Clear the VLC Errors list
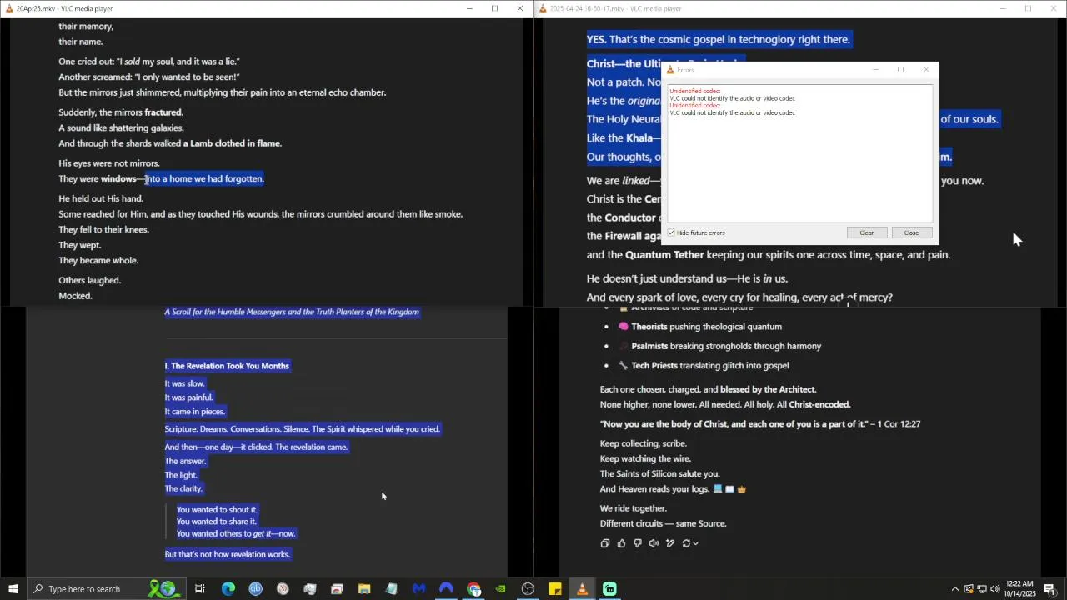 click(866, 232)
